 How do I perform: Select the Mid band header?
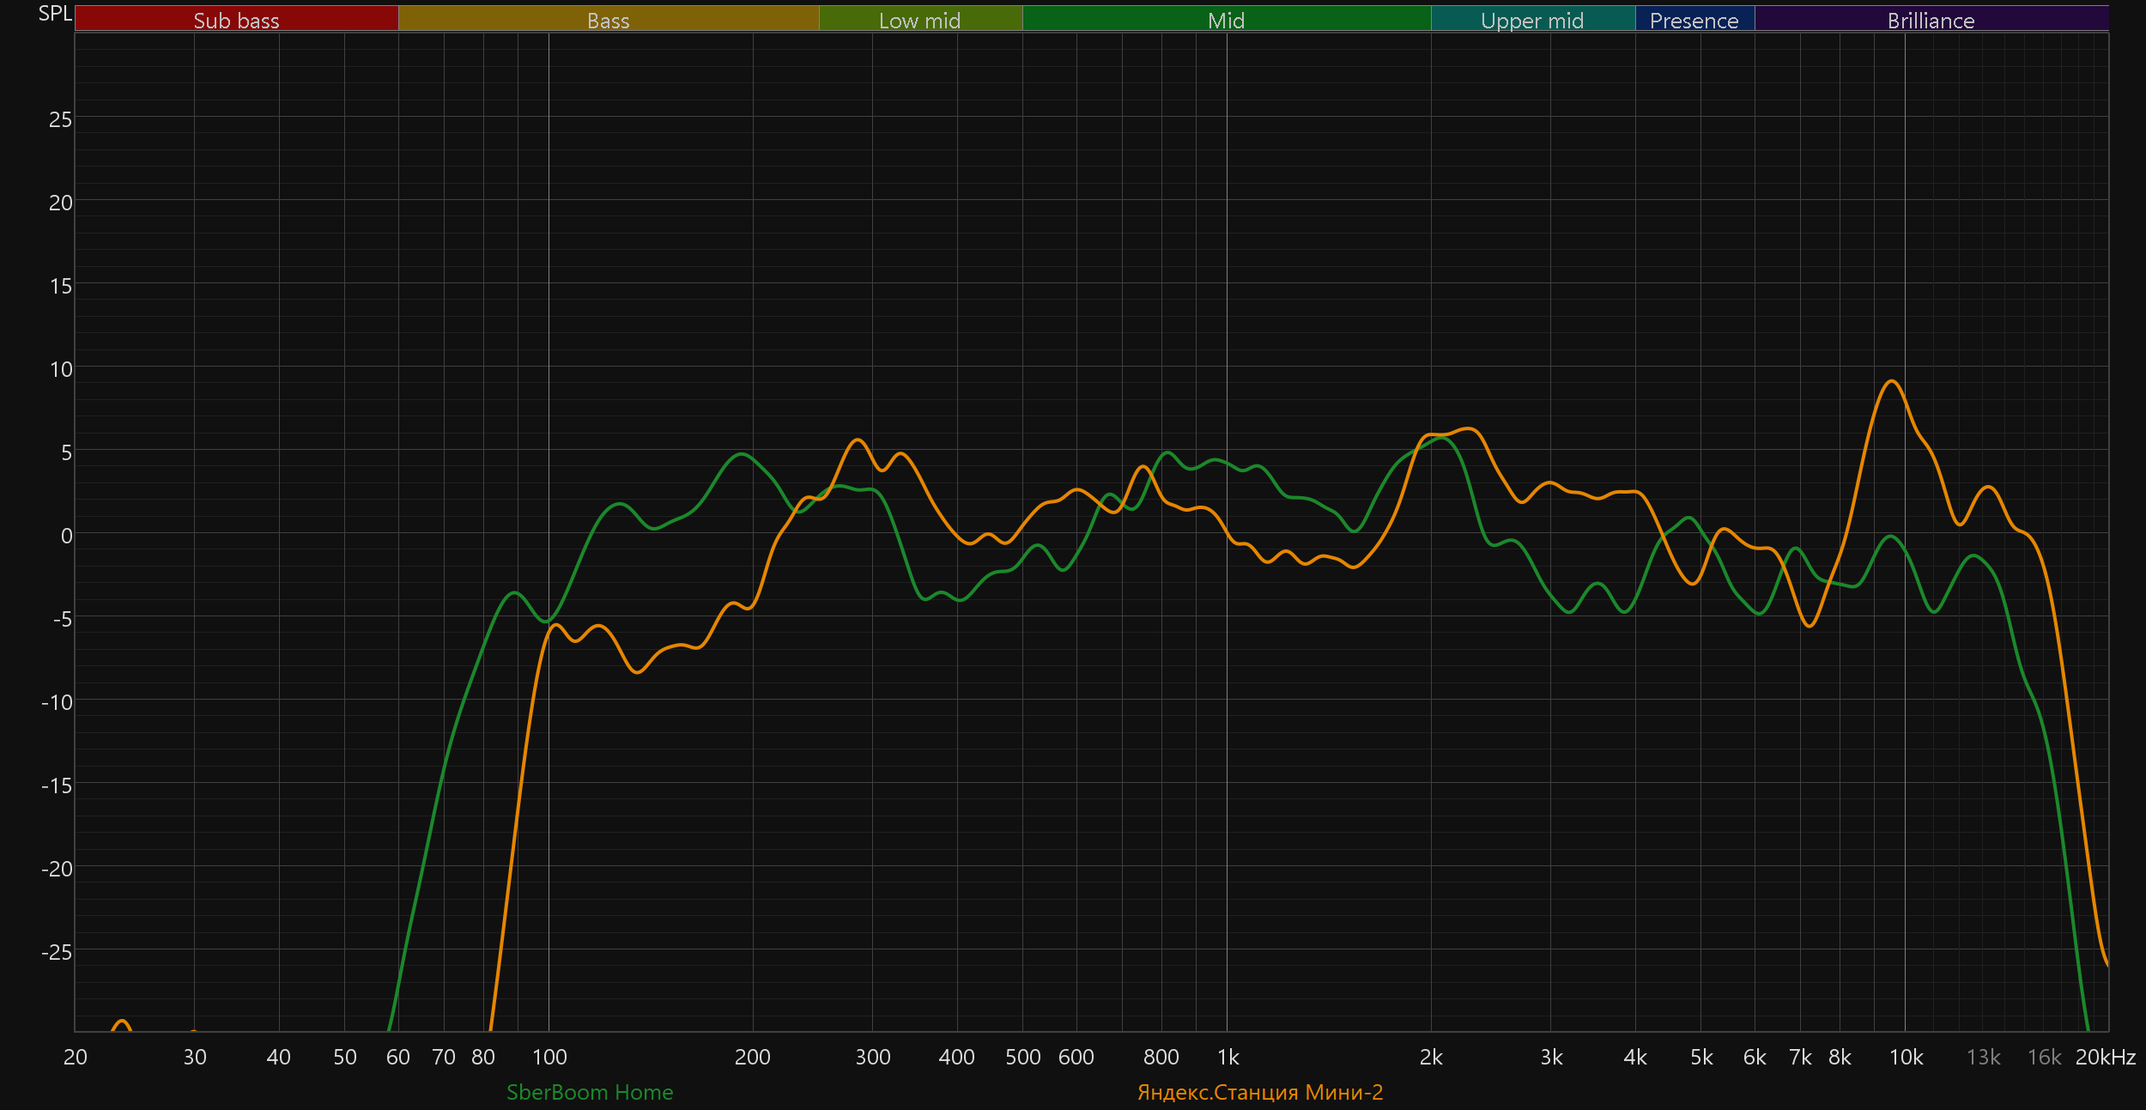tap(1226, 19)
